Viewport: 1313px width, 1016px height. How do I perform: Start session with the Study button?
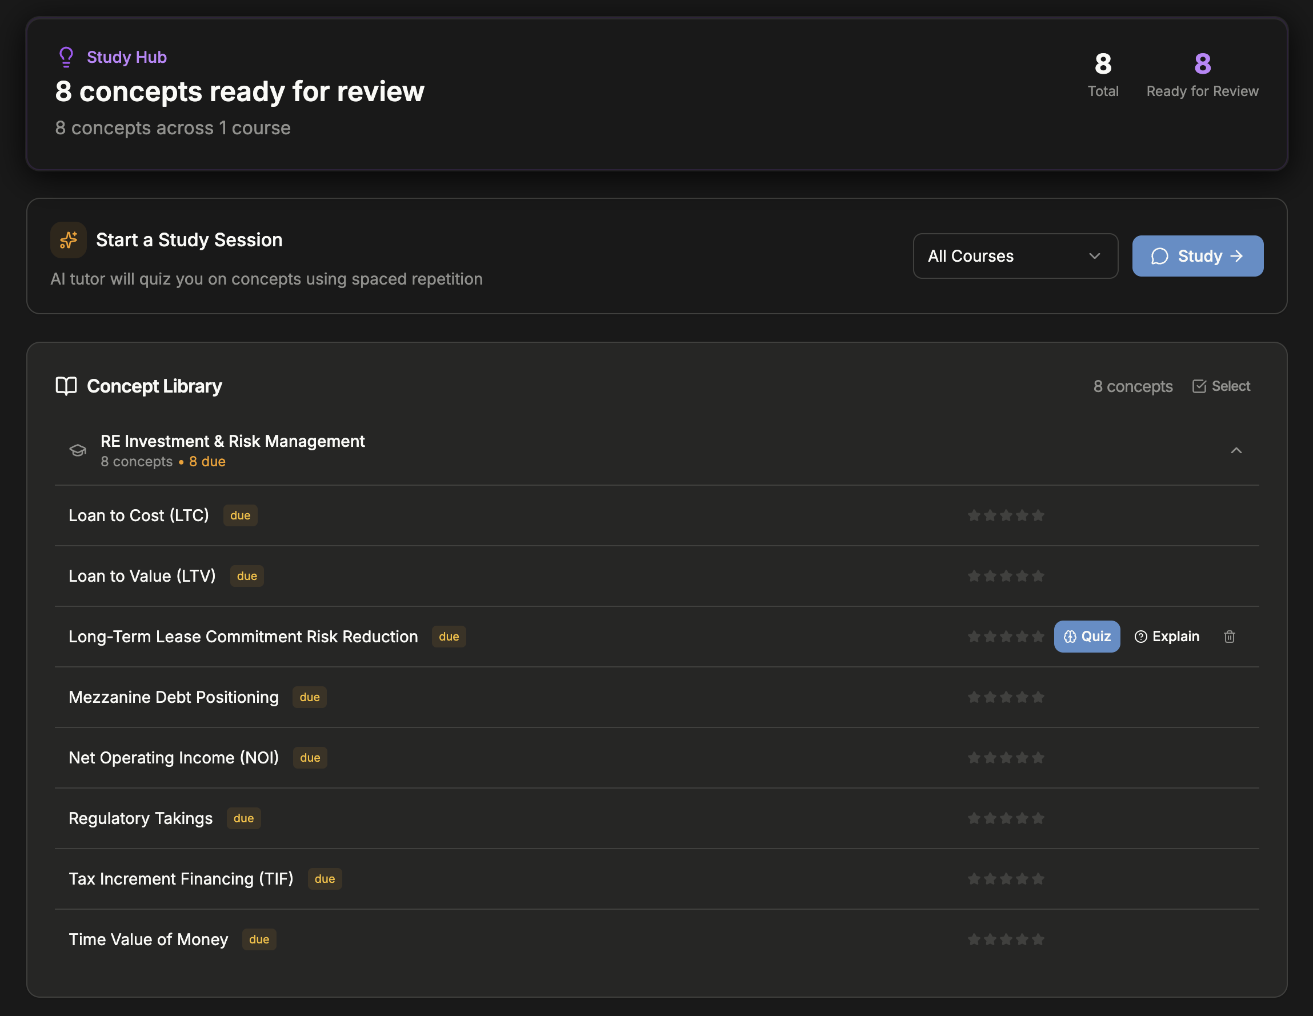tap(1197, 256)
